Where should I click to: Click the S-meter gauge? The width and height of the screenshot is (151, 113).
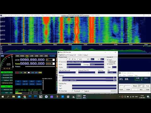[7, 61]
